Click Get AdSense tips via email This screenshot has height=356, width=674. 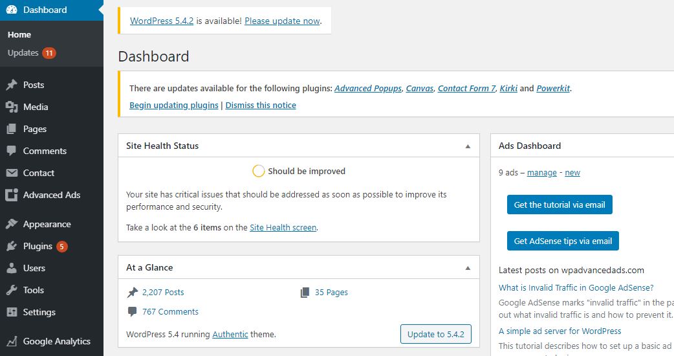tap(563, 241)
